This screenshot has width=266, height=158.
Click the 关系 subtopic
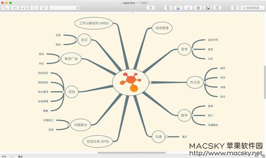click(42, 64)
